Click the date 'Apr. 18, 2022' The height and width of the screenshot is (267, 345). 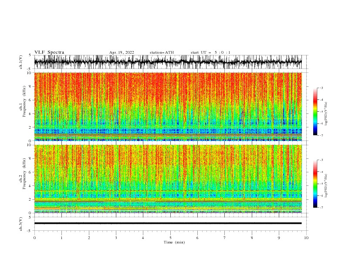tap(122, 52)
